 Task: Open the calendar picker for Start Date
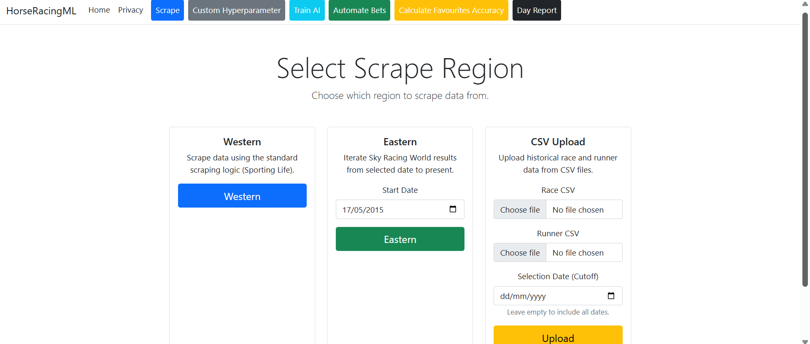tap(453, 209)
